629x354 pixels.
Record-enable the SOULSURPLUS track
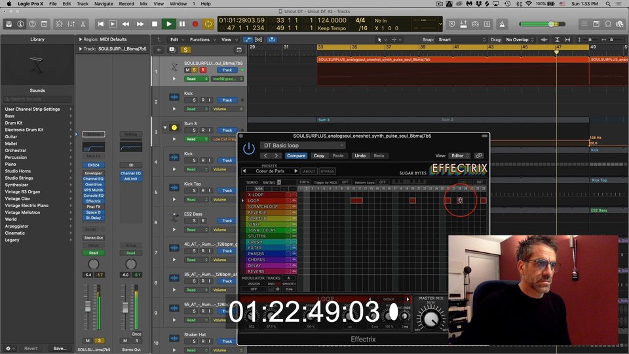point(203,70)
